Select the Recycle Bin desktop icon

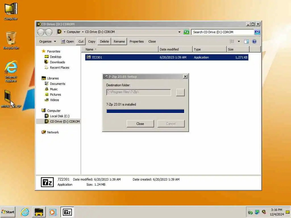point(11,40)
